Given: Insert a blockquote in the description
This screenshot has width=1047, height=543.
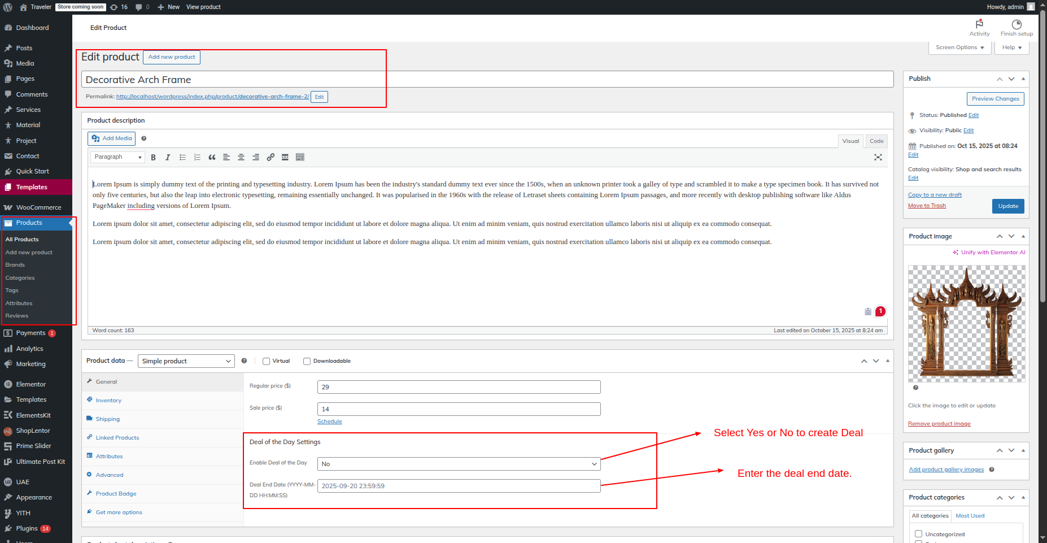Looking at the screenshot, I should tap(212, 158).
